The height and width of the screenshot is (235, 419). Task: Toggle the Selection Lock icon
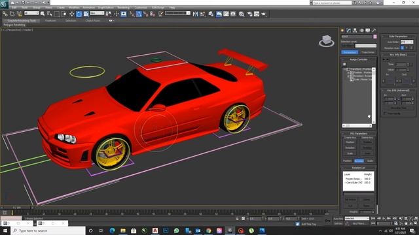pos(237,219)
